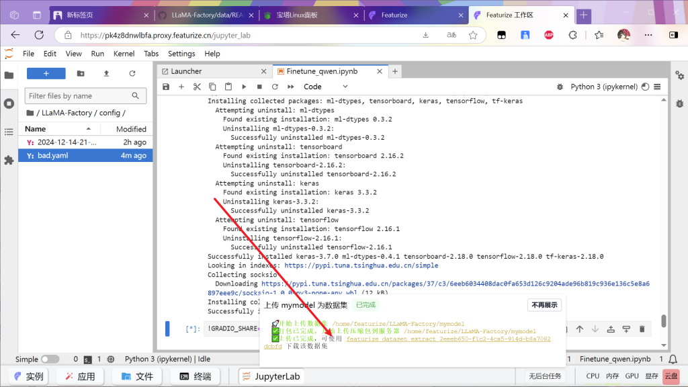Viewport: 688px width, 387px height.
Task: Open the 终端 terminal button in bottom bar
Action: [196, 376]
